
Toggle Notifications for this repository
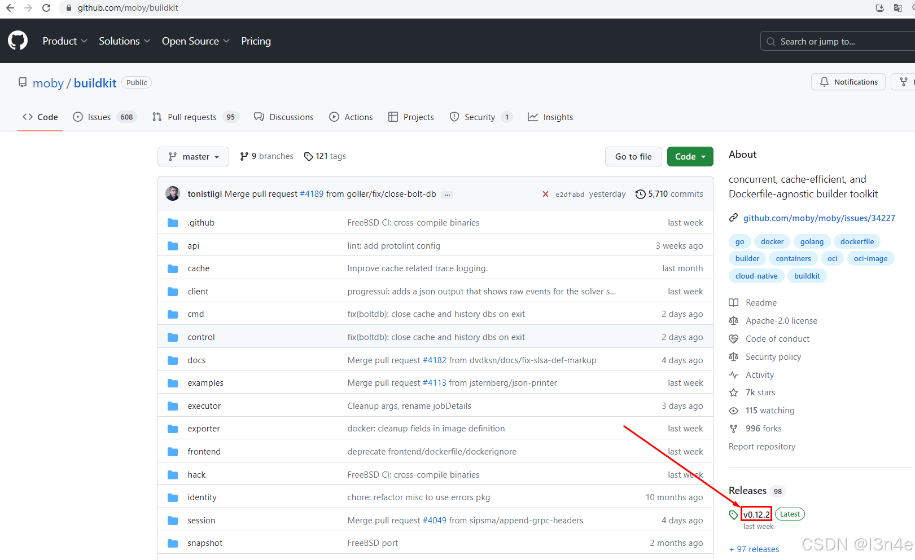(x=848, y=82)
